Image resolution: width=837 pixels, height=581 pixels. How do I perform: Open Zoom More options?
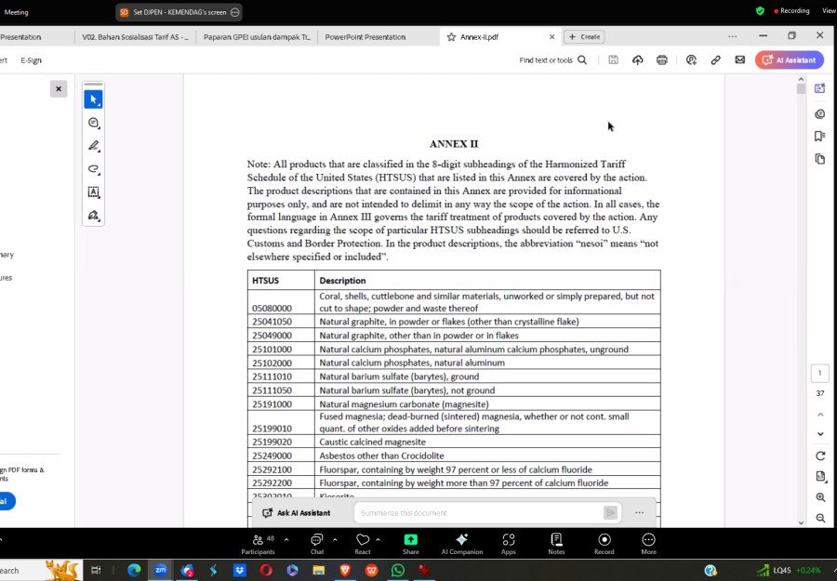pos(648,544)
